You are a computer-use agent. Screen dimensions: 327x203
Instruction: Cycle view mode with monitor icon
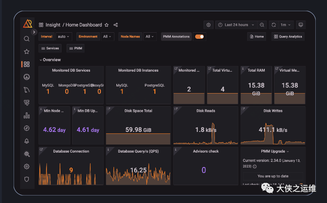pos(301,25)
